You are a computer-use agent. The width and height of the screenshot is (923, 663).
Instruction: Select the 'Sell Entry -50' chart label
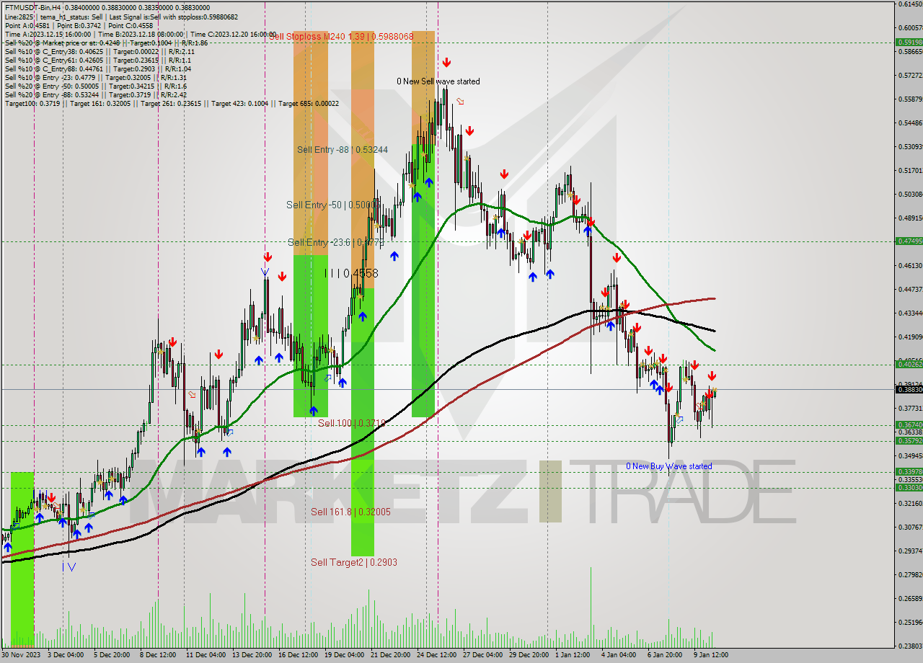pyautogui.click(x=332, y=205)
